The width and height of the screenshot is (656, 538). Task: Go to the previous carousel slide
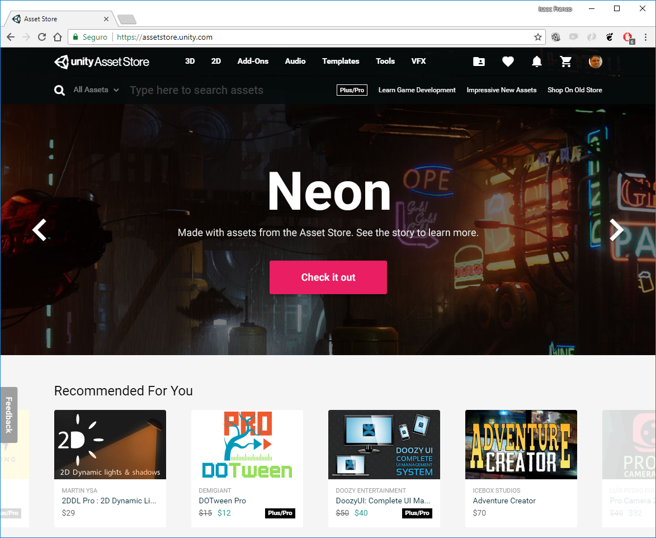[x=40, y=230]
